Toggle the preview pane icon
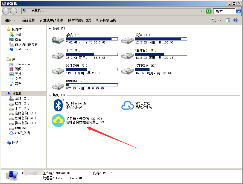 [228, 20]
